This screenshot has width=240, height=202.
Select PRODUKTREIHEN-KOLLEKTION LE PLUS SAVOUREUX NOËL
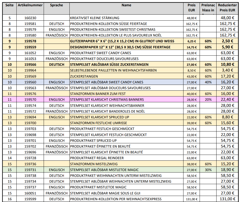click(x=126, y=35)
